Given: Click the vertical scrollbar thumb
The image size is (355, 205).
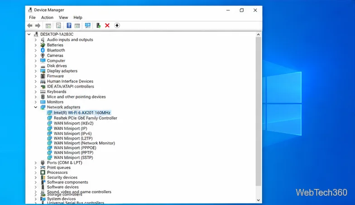Looking at the screenshot, I should pyautogui.click(x=258, y=112).
